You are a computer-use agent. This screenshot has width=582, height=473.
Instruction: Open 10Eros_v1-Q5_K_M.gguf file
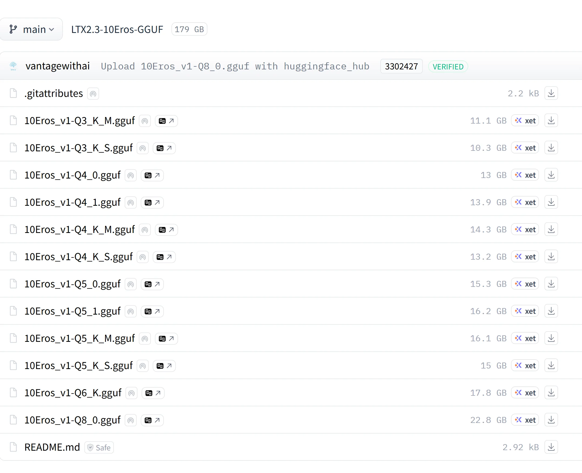[79, 339]
